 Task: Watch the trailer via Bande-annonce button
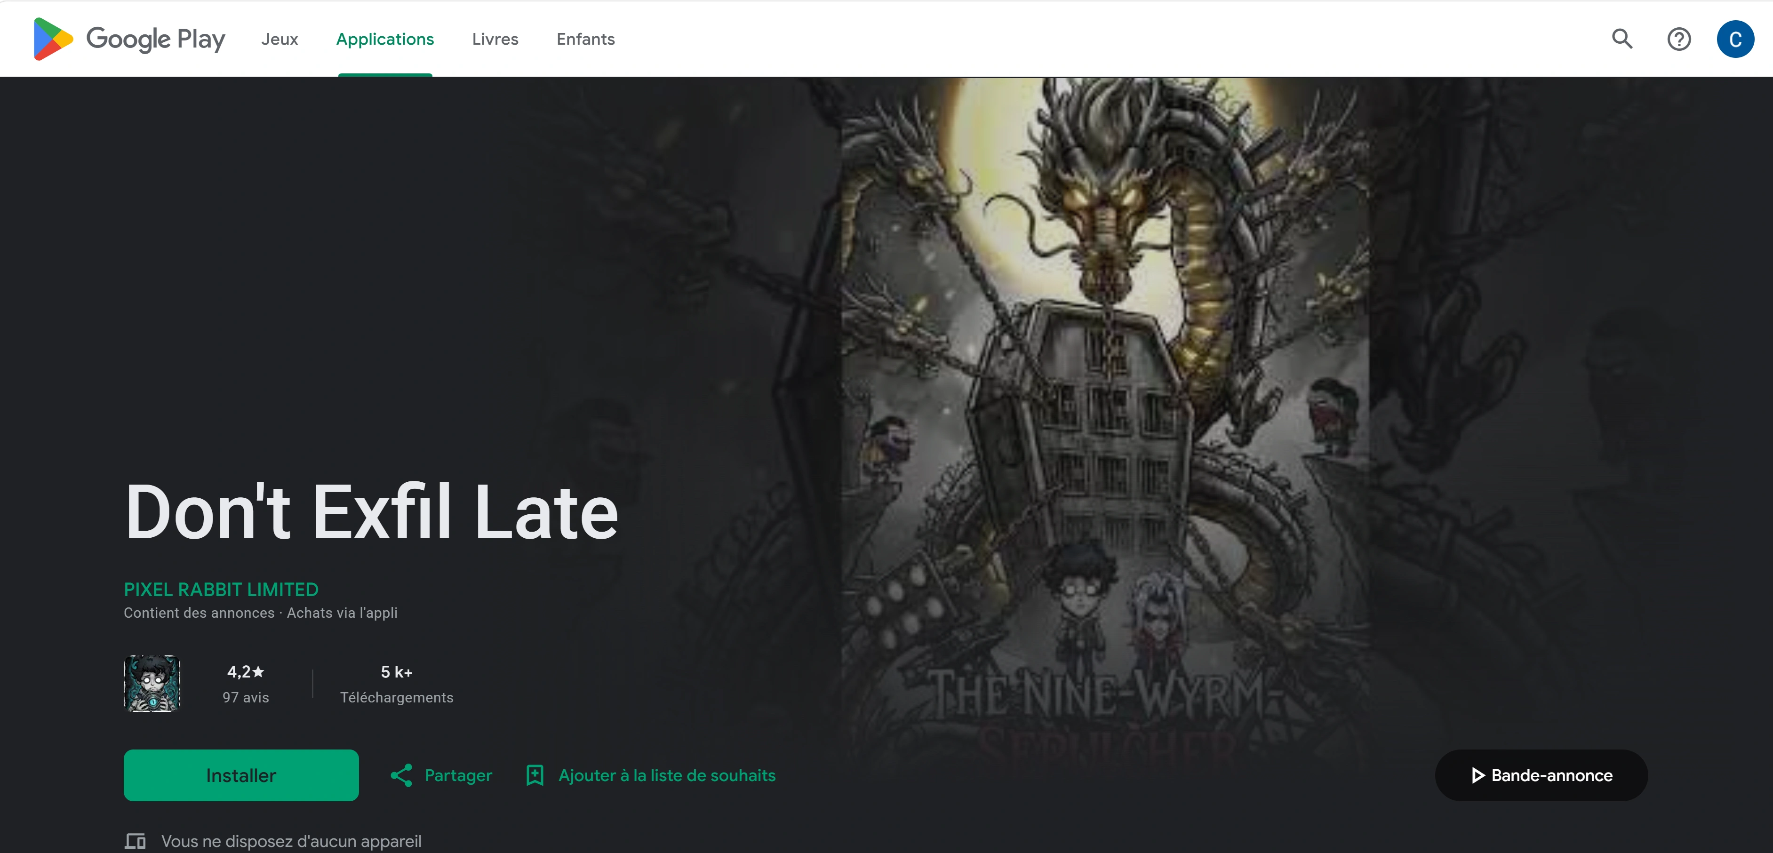[1541, 775]
